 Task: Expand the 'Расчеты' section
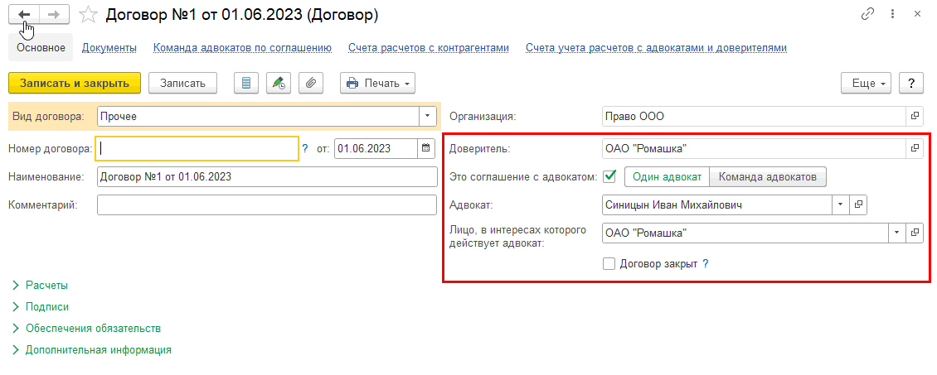point(47,285)
